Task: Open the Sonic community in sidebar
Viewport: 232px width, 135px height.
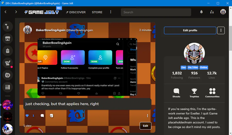Action: click(x=7, y=129)
